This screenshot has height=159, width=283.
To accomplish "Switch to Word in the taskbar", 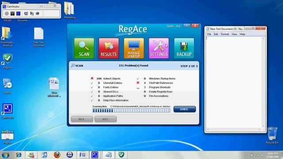I will click(x=83, y=155).
